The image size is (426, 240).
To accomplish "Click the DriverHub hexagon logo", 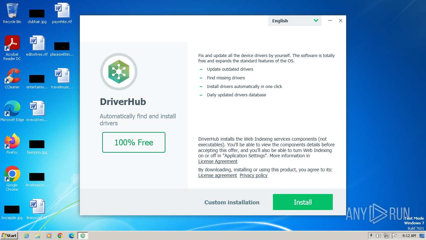I will point(119,71).
